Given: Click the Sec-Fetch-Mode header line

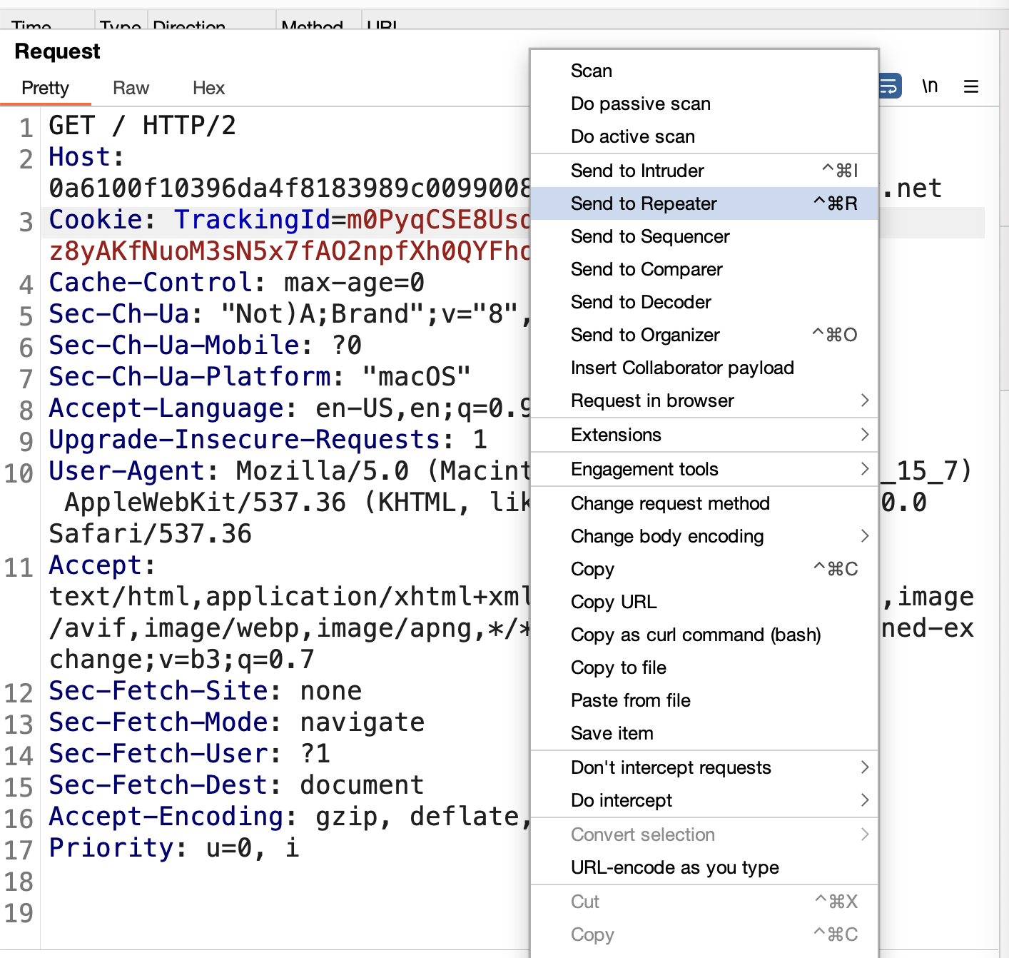Looking at the screenshot, I should tap(237, 722).
